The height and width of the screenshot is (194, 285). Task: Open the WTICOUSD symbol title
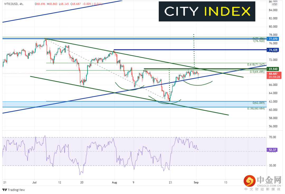[11, 4]
